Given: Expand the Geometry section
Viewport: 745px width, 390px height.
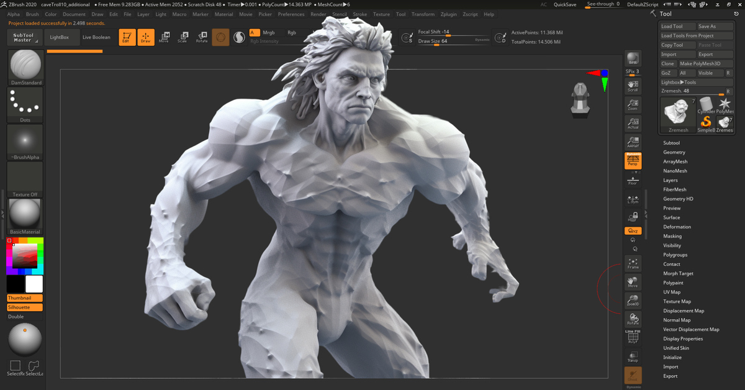Looking at the screenshot, I should coord(674,152).
